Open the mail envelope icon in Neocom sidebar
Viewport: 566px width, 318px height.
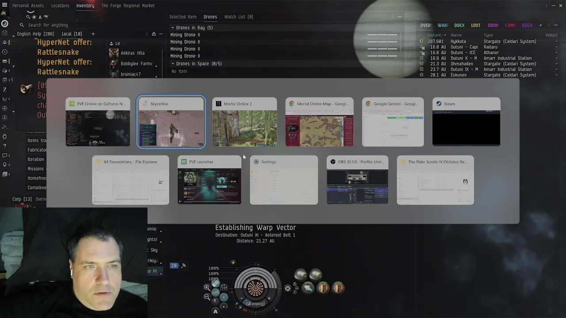point(5,61)
